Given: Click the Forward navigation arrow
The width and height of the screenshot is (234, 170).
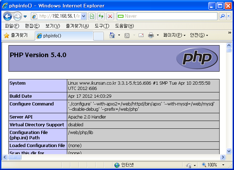Looking at the screenshot, I should [17, 16].
